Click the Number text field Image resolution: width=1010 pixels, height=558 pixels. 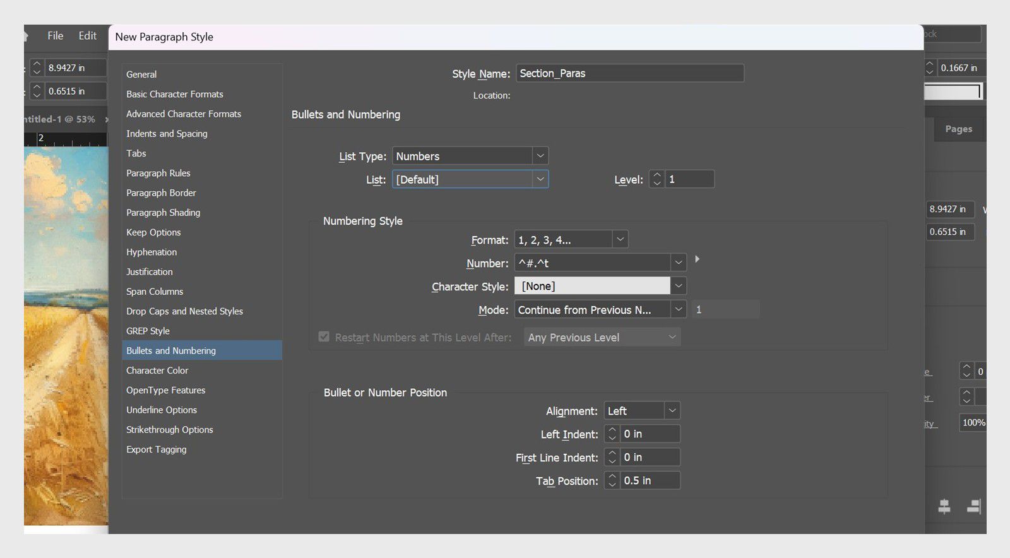[592, 263]
